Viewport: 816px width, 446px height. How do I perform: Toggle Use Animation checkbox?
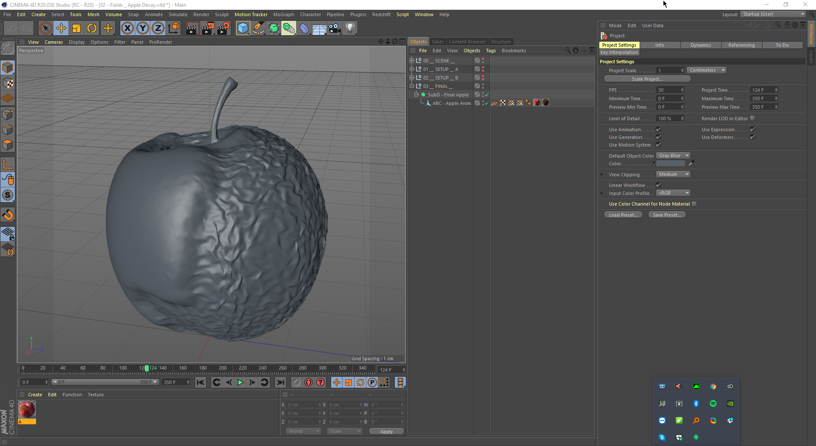pyautogui.click(x=658, y=130)
